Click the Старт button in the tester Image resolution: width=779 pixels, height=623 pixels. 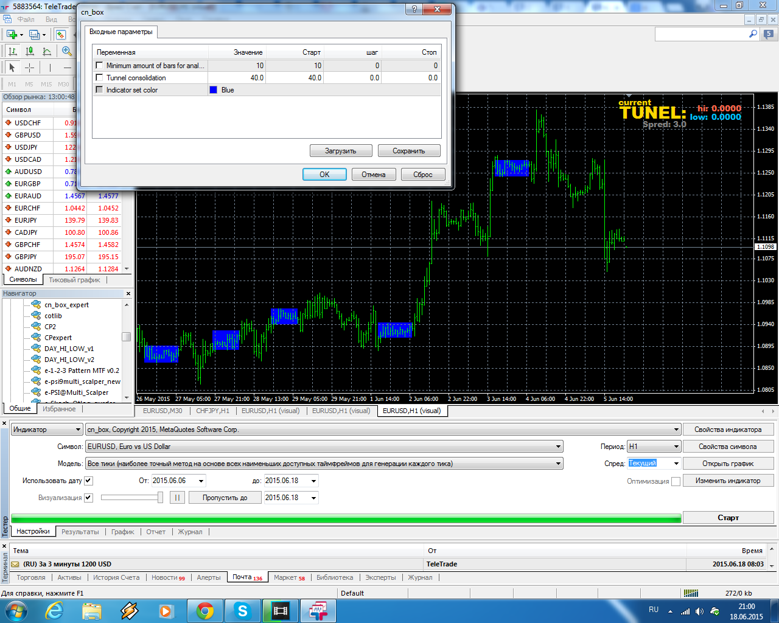click(728, 518)
